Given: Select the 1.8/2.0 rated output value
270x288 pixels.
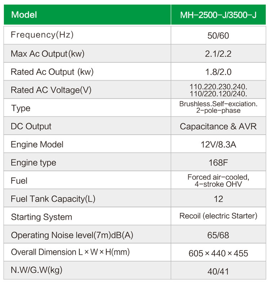Looking at the screenshot, I should pyautogui.click(x=218, y=72).
